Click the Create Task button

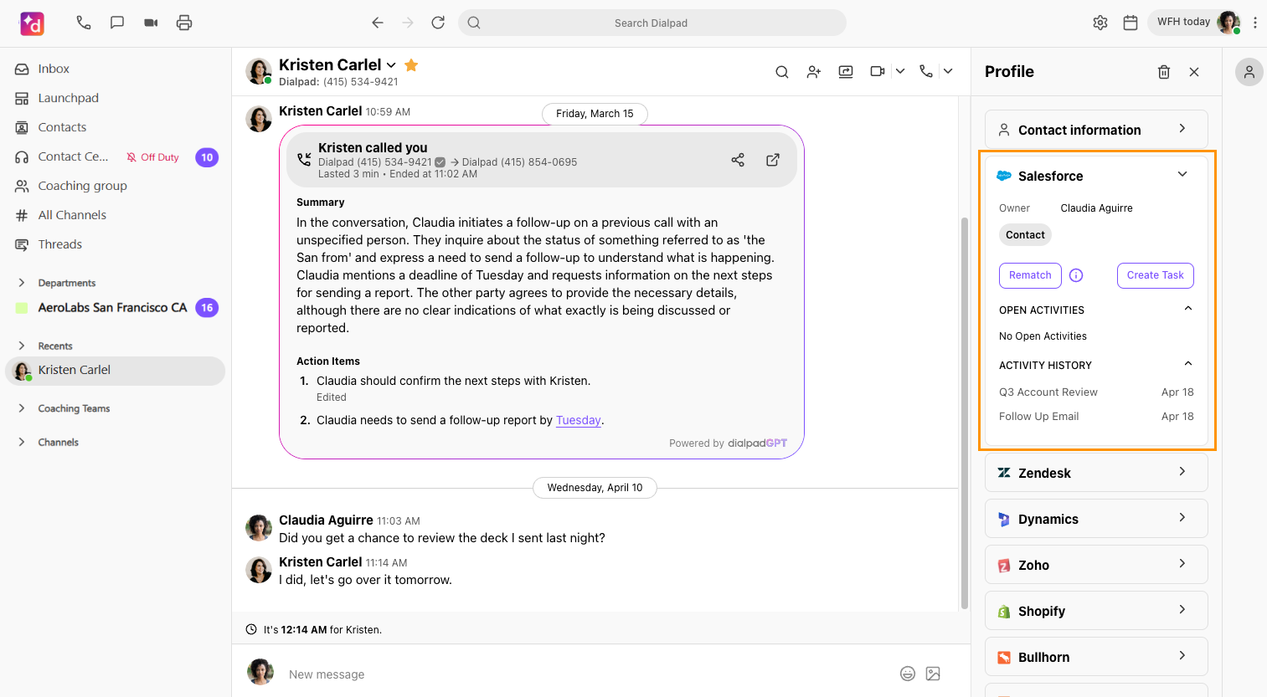pos(1156,275)
